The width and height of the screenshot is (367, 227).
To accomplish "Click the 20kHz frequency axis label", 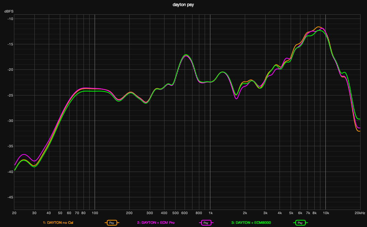I will click(360, 213).
